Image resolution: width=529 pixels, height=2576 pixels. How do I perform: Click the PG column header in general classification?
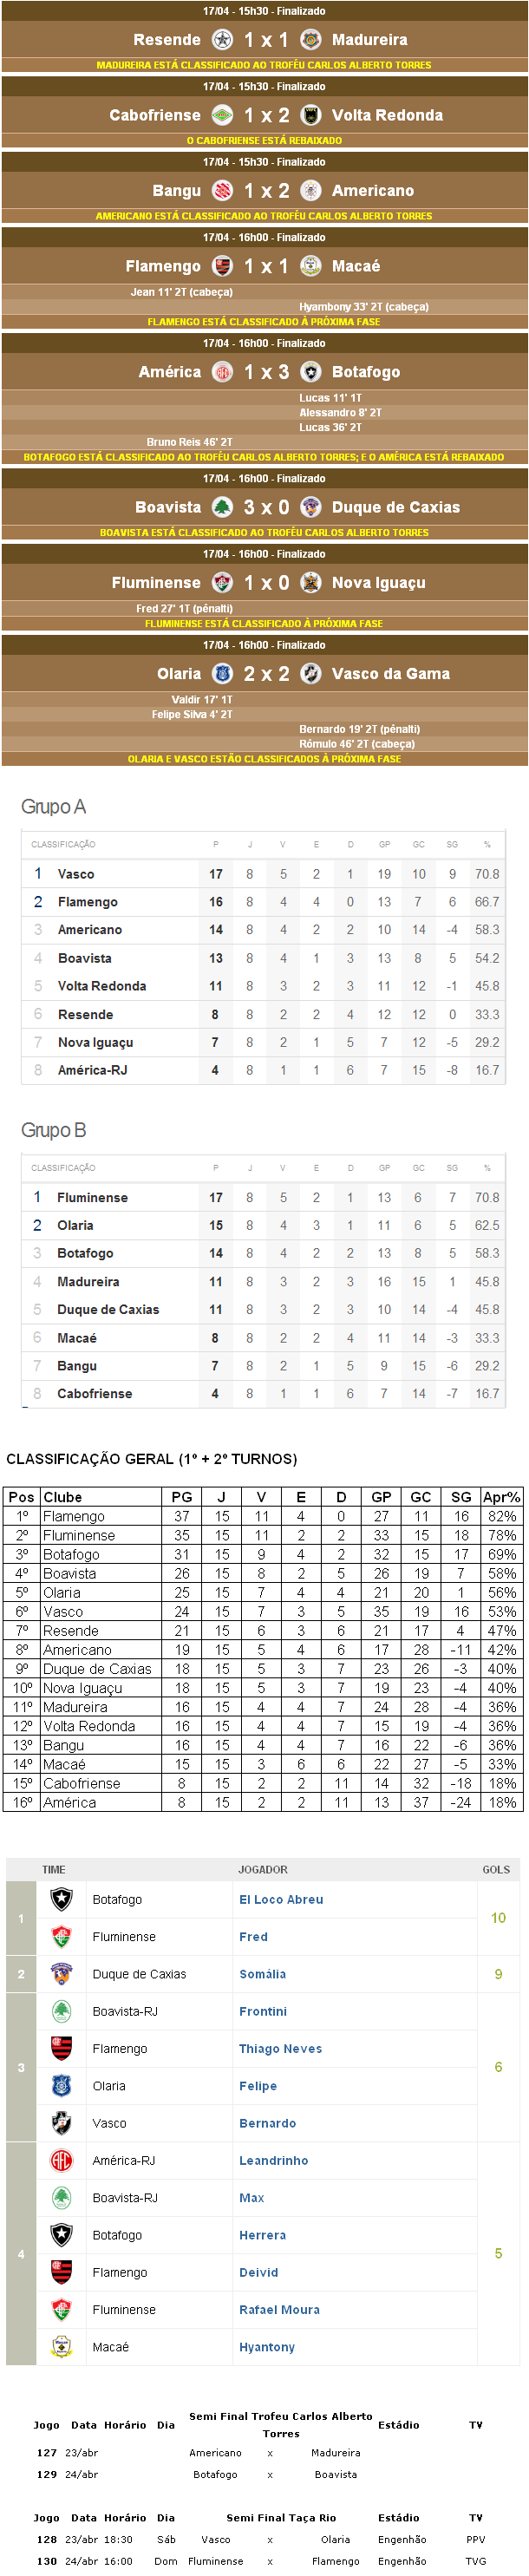tap(181, 1497)
